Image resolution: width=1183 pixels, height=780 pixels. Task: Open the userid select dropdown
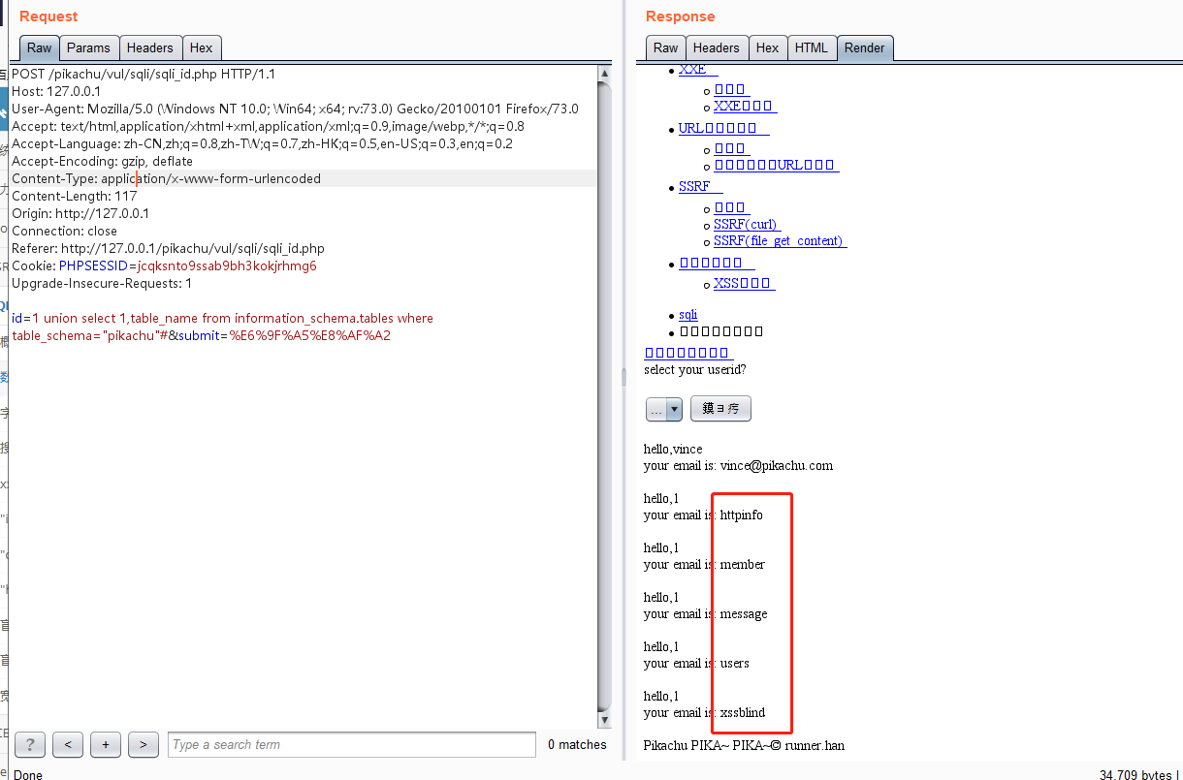click(664, 409)
